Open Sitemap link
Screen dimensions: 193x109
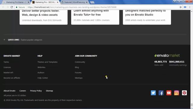(x=49, y=91)
